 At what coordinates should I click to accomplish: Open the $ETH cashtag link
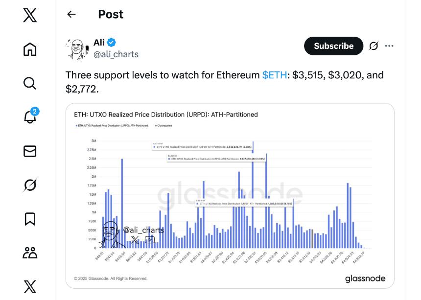(273, 75)
